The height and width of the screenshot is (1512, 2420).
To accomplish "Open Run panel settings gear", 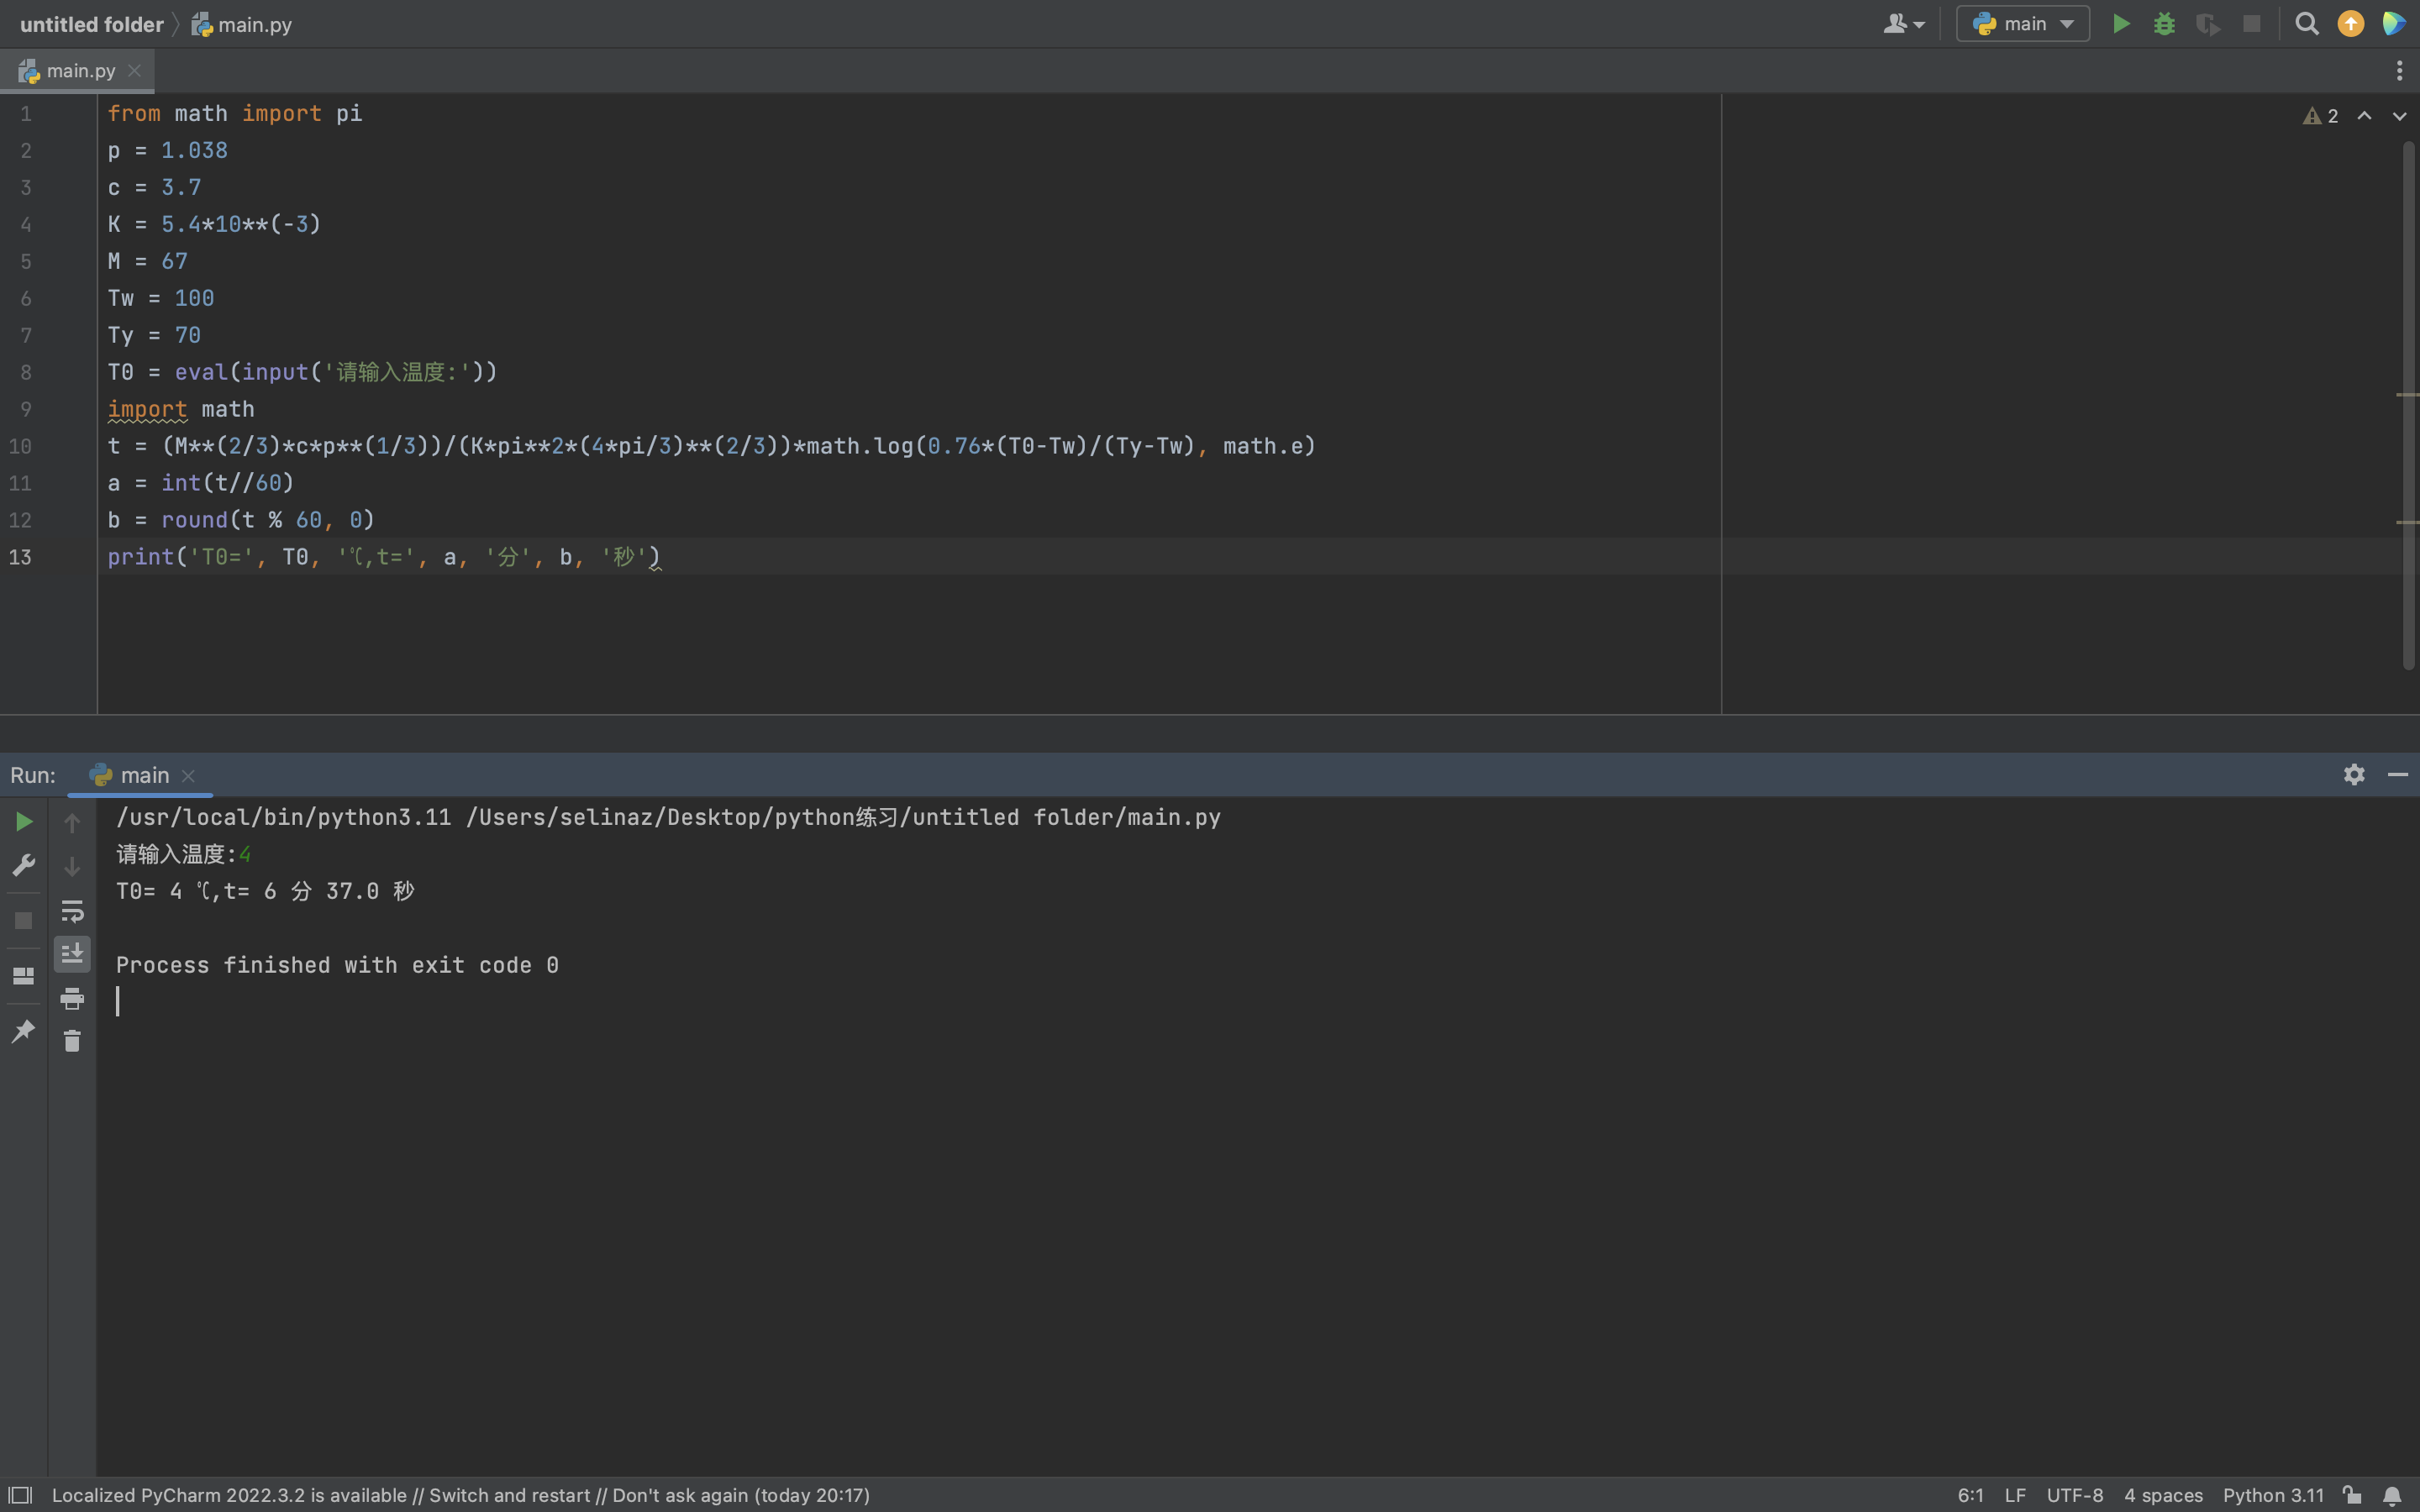I will 2354,775.
